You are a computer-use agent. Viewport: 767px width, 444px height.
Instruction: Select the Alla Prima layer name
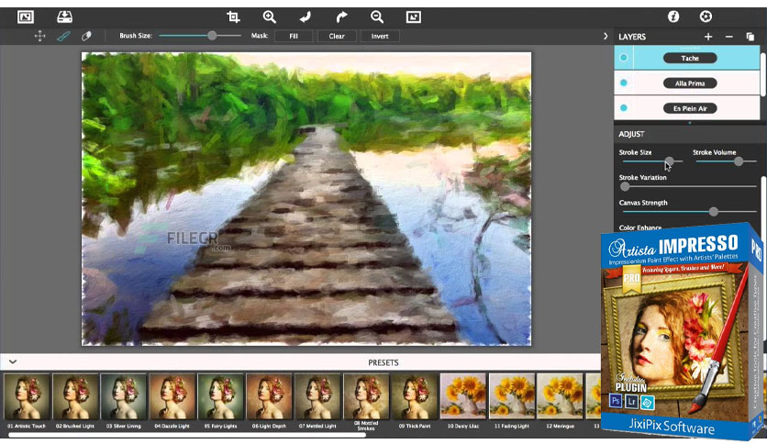690,83
